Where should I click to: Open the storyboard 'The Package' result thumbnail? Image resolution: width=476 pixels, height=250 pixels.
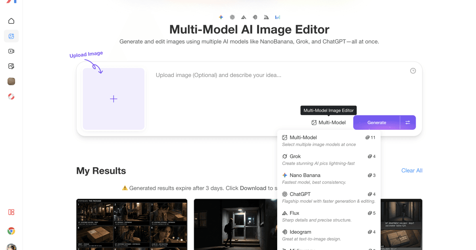click(x=132, y=224)
